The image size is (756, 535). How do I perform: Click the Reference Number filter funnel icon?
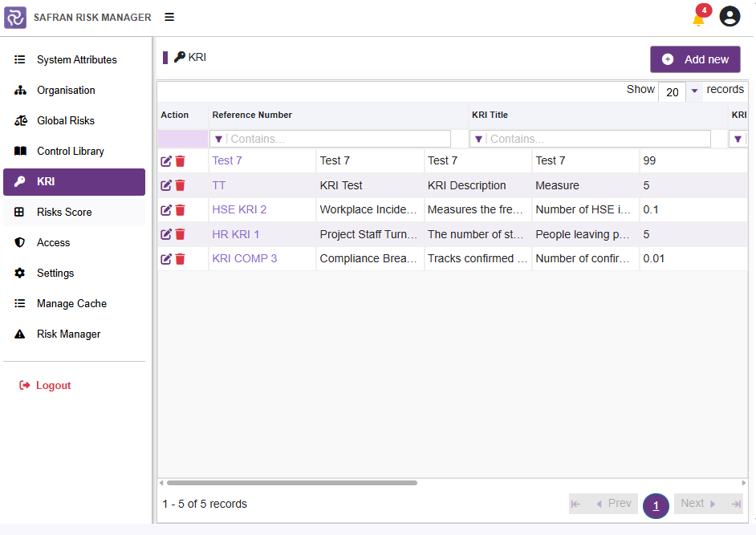click(218, 139)
